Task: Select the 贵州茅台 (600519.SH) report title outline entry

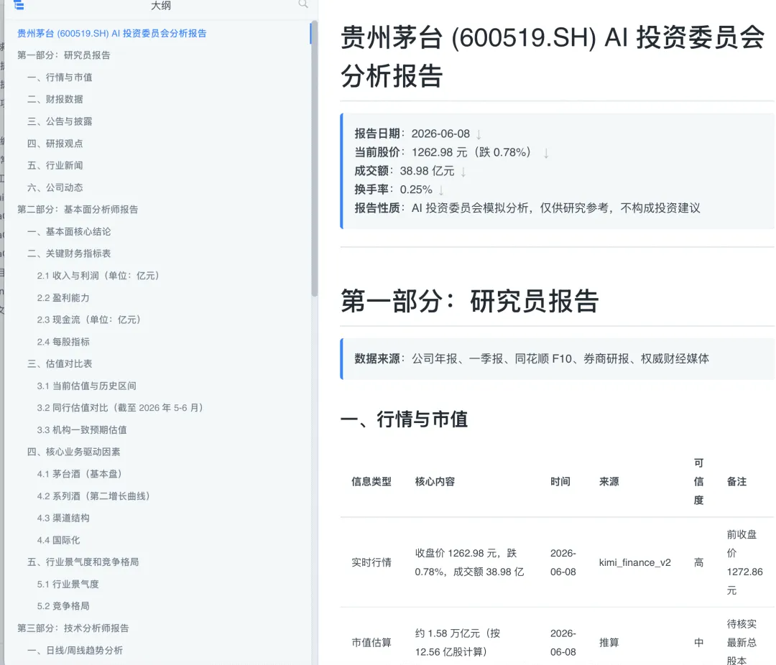Action: click(x=112, y=33)
